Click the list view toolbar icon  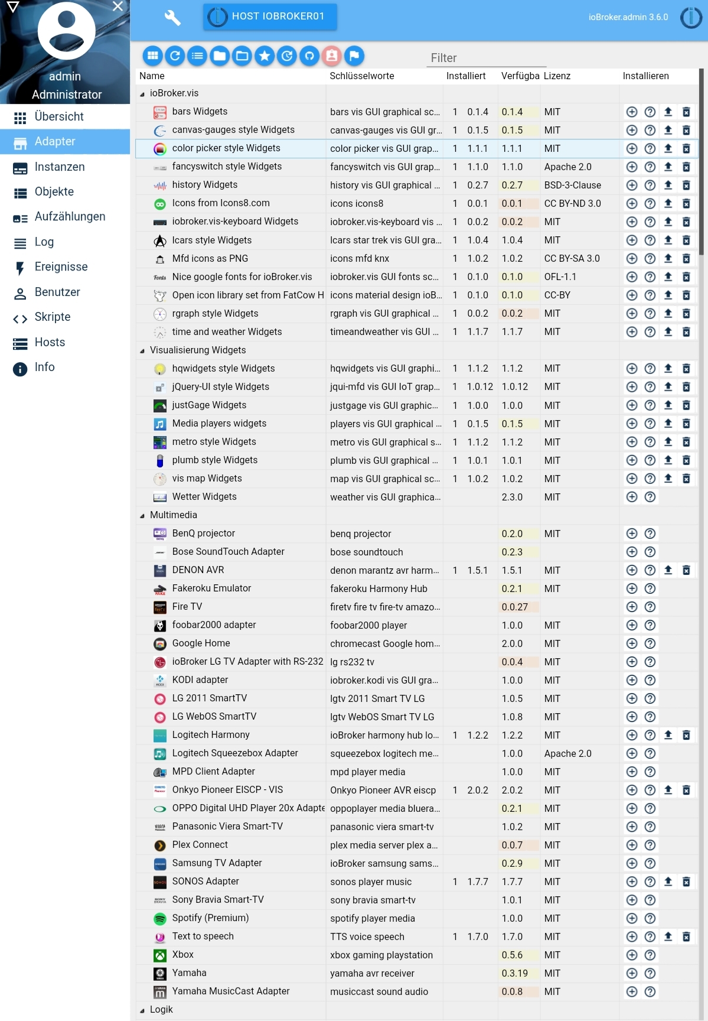click(x=198, y=56)
